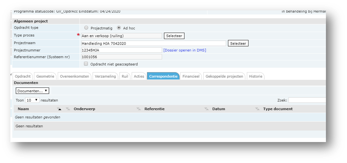This screenshot has width=347, height=163.
Task: Open the Documenten... dropdown
Action: (x=32, y=91)
